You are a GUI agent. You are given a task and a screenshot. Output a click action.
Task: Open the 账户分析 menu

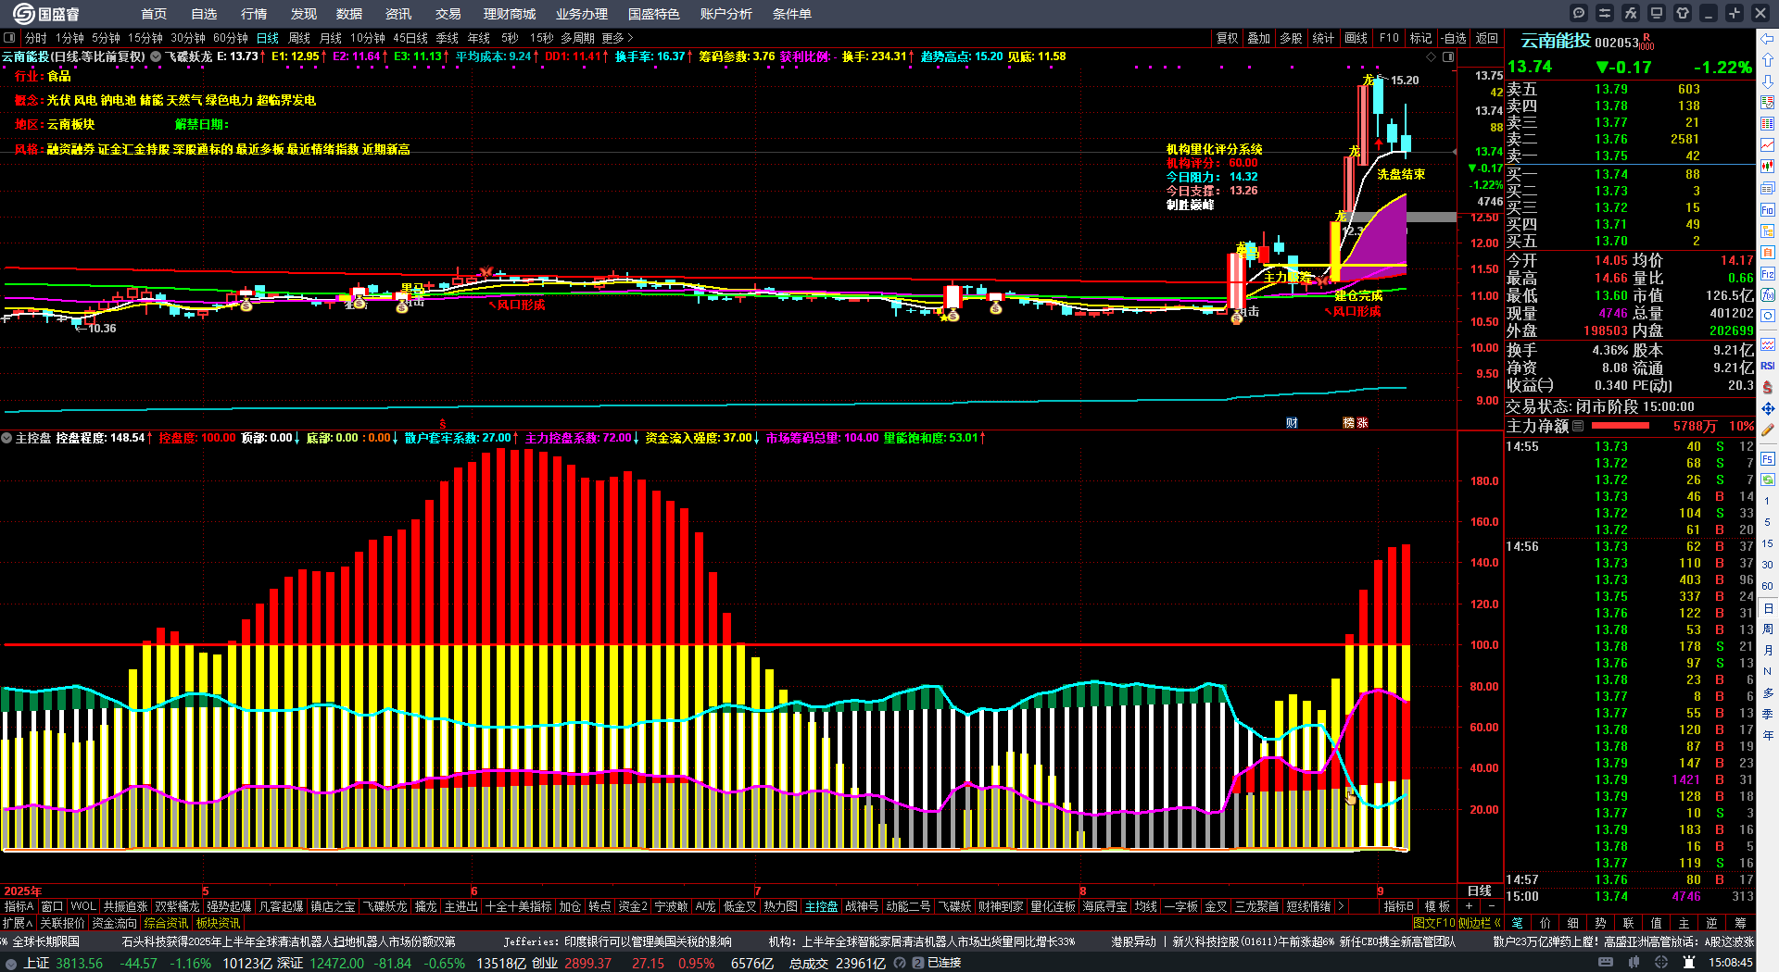[x=726, y=14]
